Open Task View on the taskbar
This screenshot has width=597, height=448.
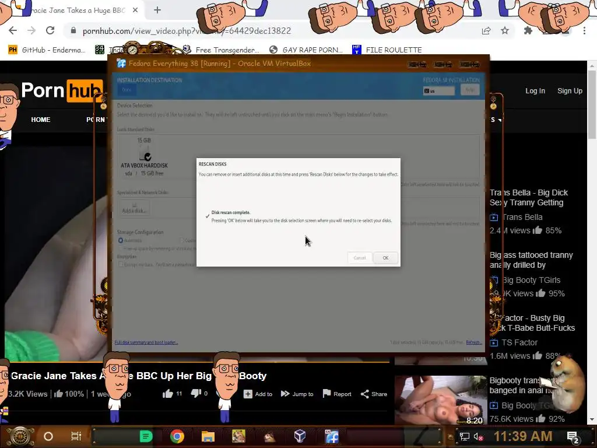(x=76, y=436)
